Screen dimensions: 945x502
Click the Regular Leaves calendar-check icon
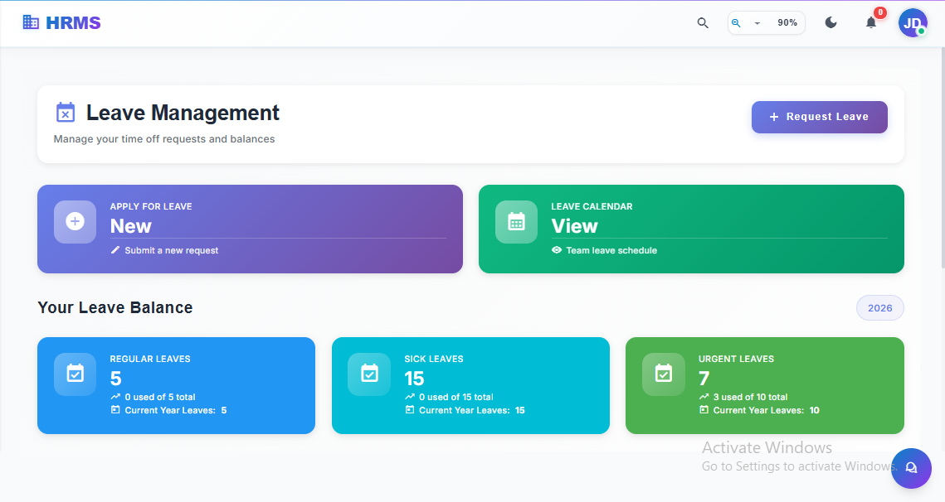click(x=75, y=374)
